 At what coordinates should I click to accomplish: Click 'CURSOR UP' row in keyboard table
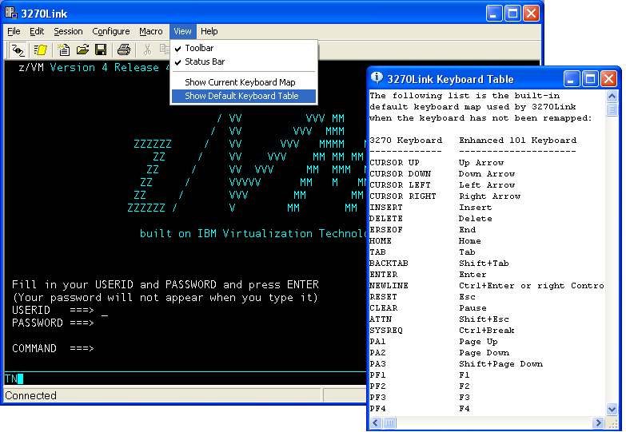(x=437, y=163)
